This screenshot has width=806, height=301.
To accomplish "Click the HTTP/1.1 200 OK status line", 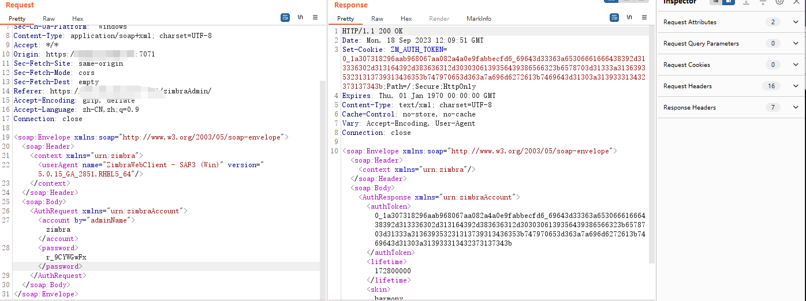I will pos(372,31).
